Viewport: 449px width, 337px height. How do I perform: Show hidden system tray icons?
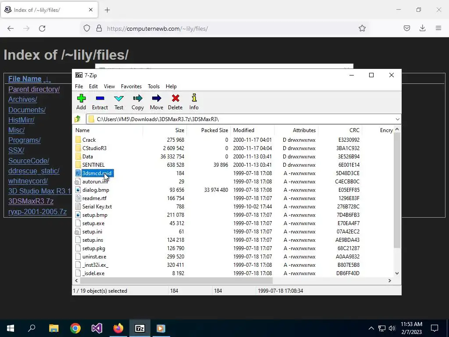tap(371, 328)
